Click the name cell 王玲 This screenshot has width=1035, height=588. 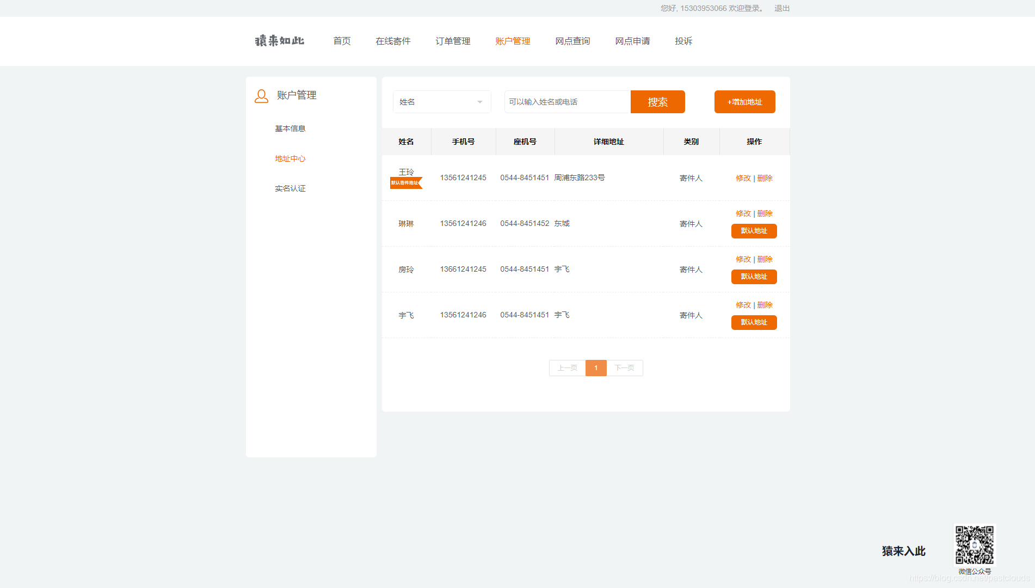406,172
